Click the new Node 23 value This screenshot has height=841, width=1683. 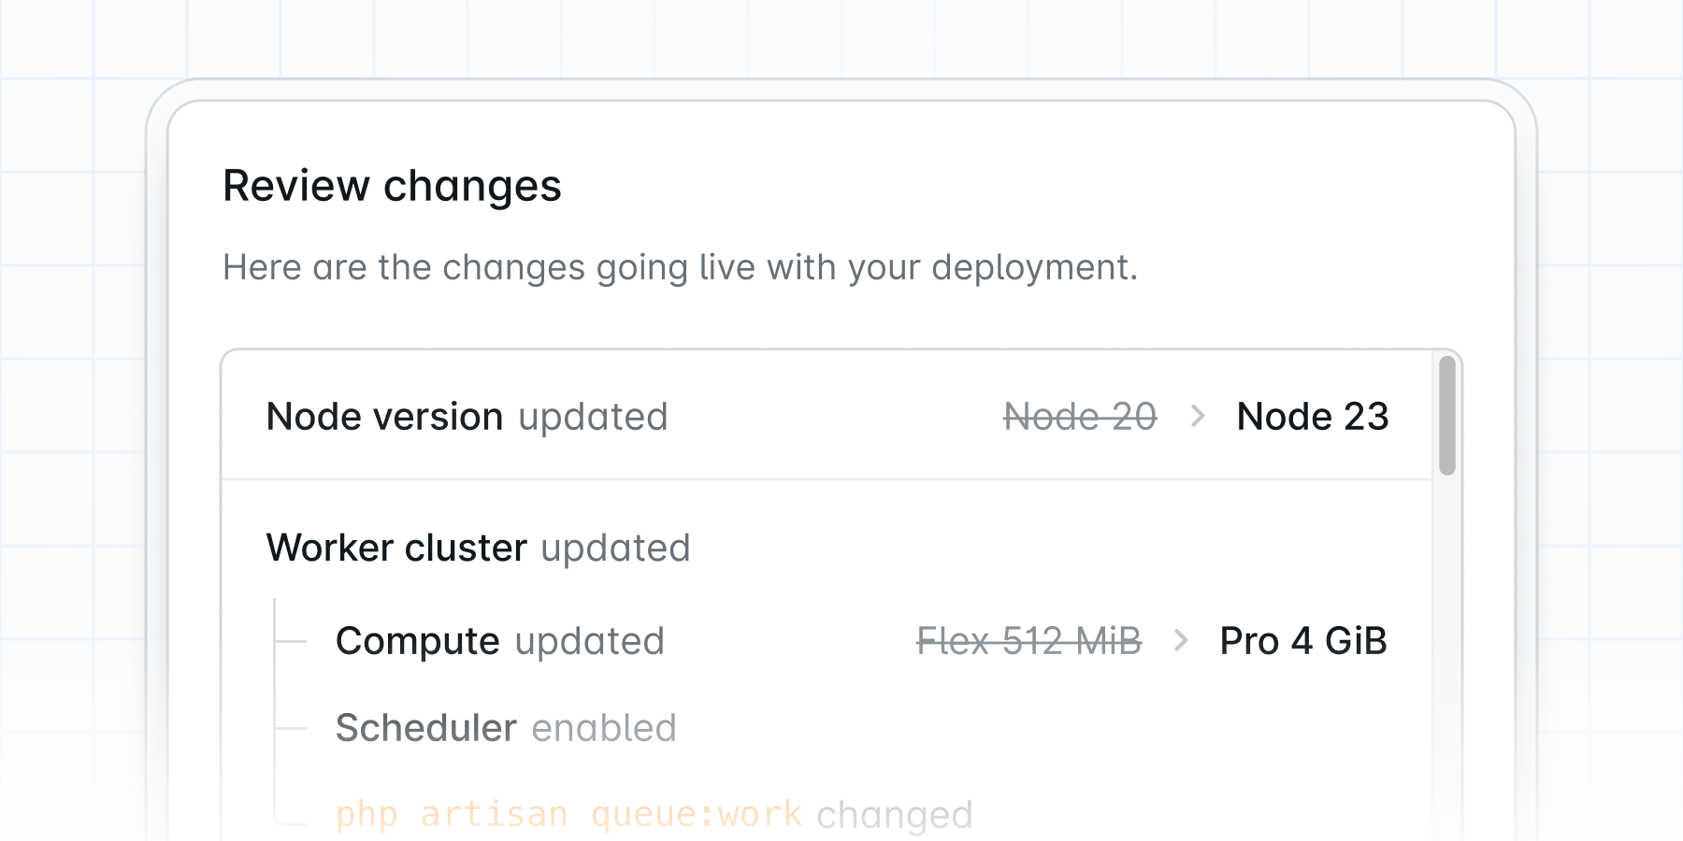1313,417
